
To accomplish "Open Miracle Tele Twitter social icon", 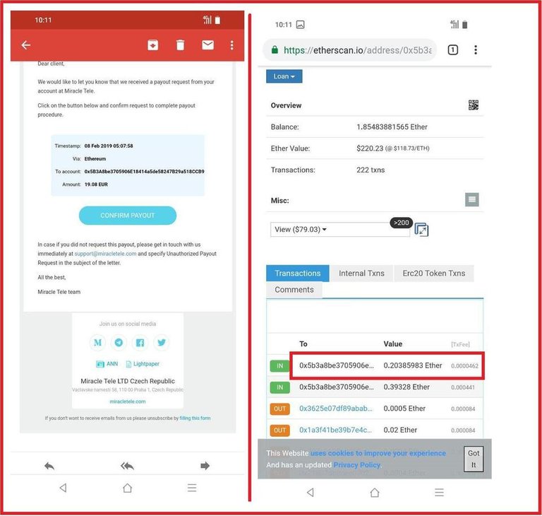I will pyautogui.click(x=162, y=343).
